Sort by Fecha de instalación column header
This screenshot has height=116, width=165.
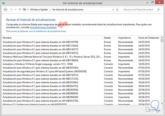point(149,38)
